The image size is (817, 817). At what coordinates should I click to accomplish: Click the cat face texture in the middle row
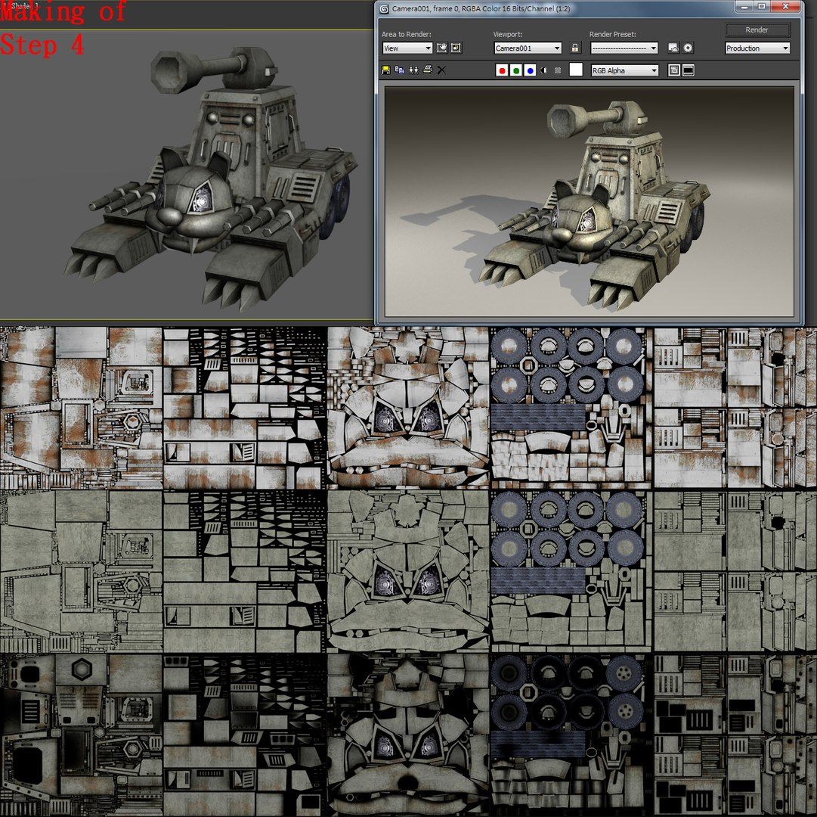click(x=408, y=571)
